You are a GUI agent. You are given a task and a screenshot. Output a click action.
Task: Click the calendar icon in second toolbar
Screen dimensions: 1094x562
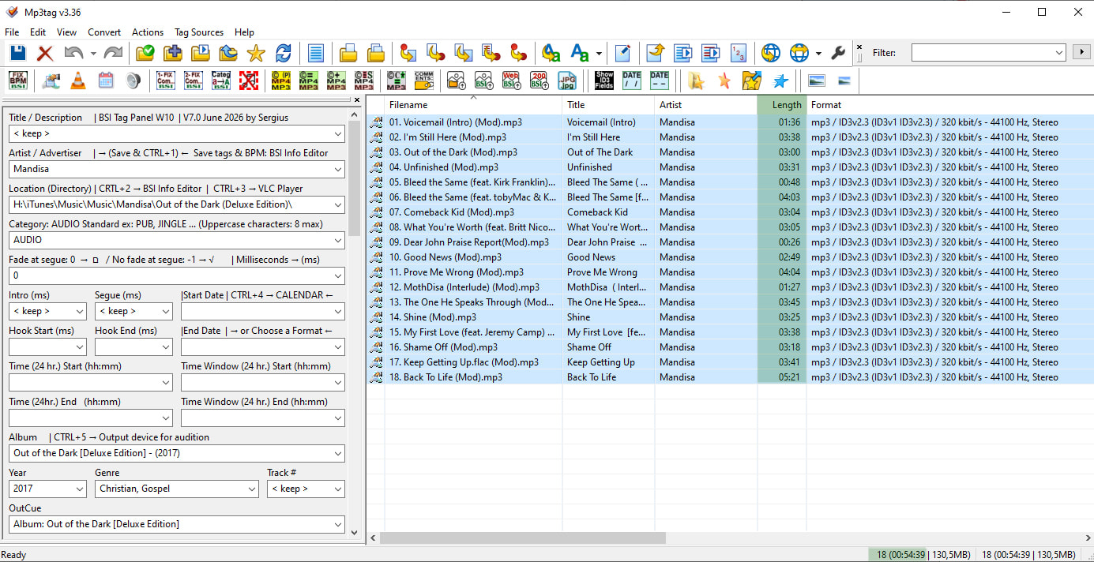(x=106, y=80)
